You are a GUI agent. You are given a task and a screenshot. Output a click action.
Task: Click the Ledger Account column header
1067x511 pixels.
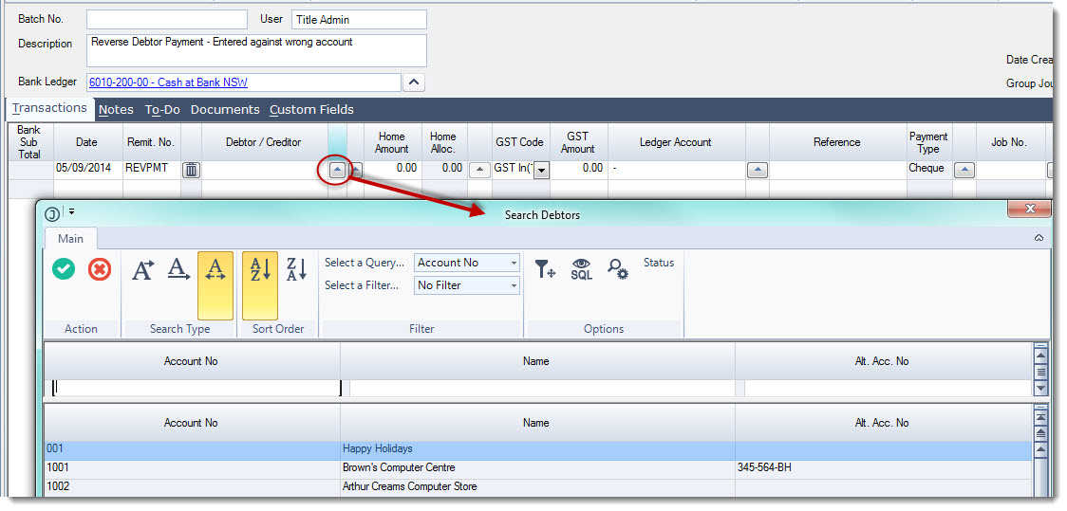(x=676, y=142)
